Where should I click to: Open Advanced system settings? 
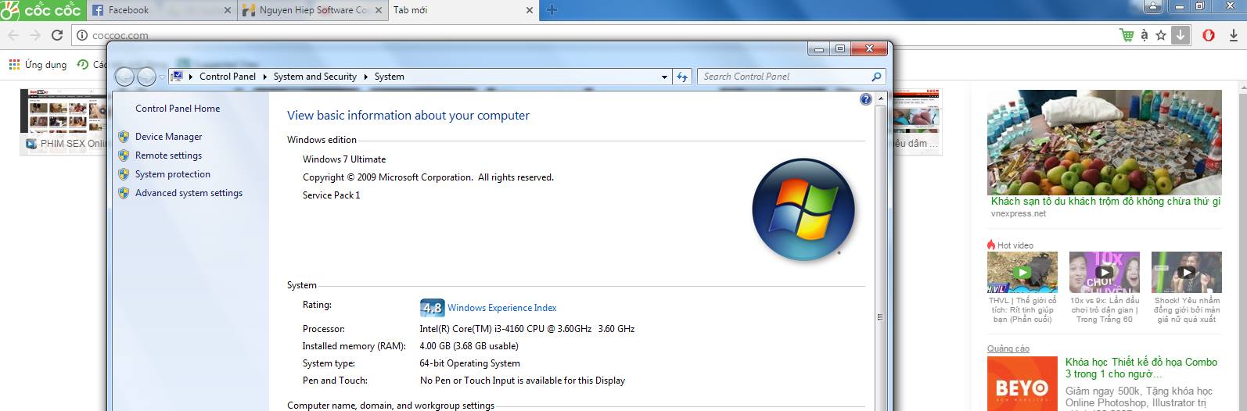[x=189, y=193]
